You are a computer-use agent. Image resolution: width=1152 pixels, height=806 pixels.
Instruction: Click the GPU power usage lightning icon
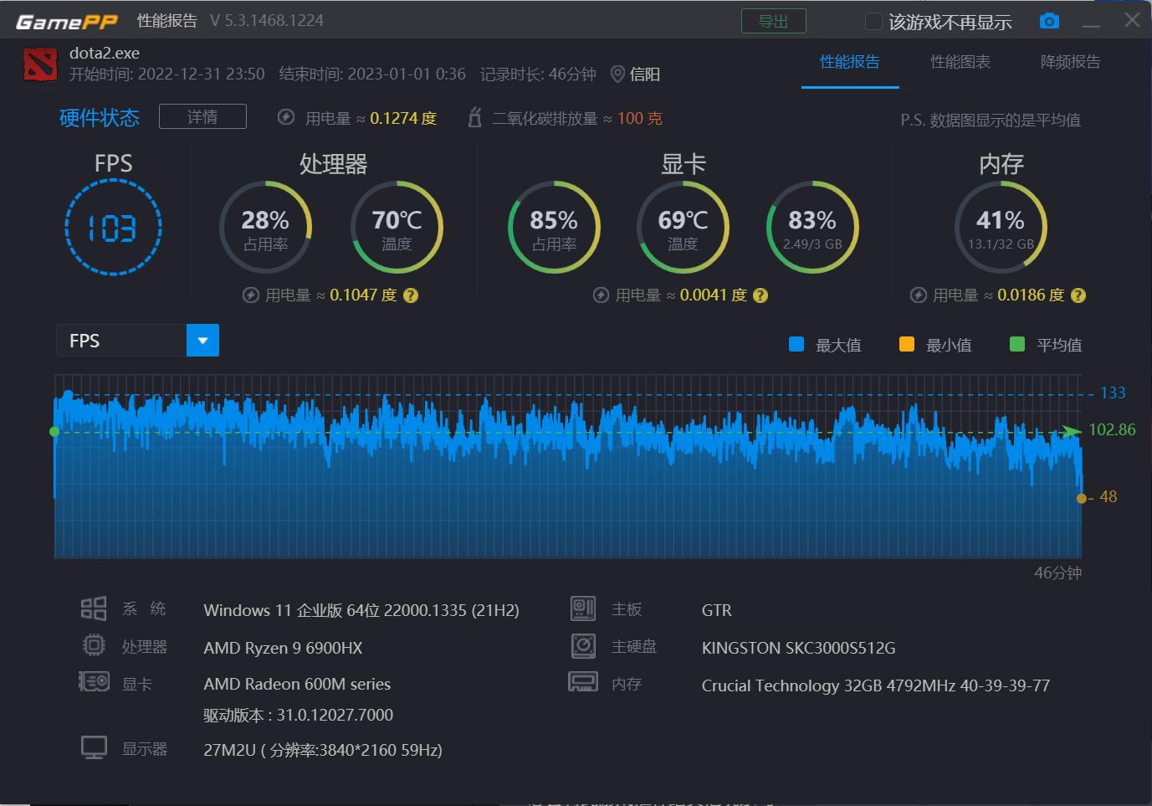tap(601, 295)
